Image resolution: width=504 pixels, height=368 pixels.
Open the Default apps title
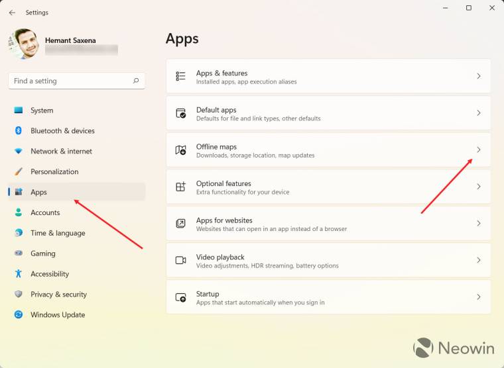pyautogui.click(x=216, y=110)
